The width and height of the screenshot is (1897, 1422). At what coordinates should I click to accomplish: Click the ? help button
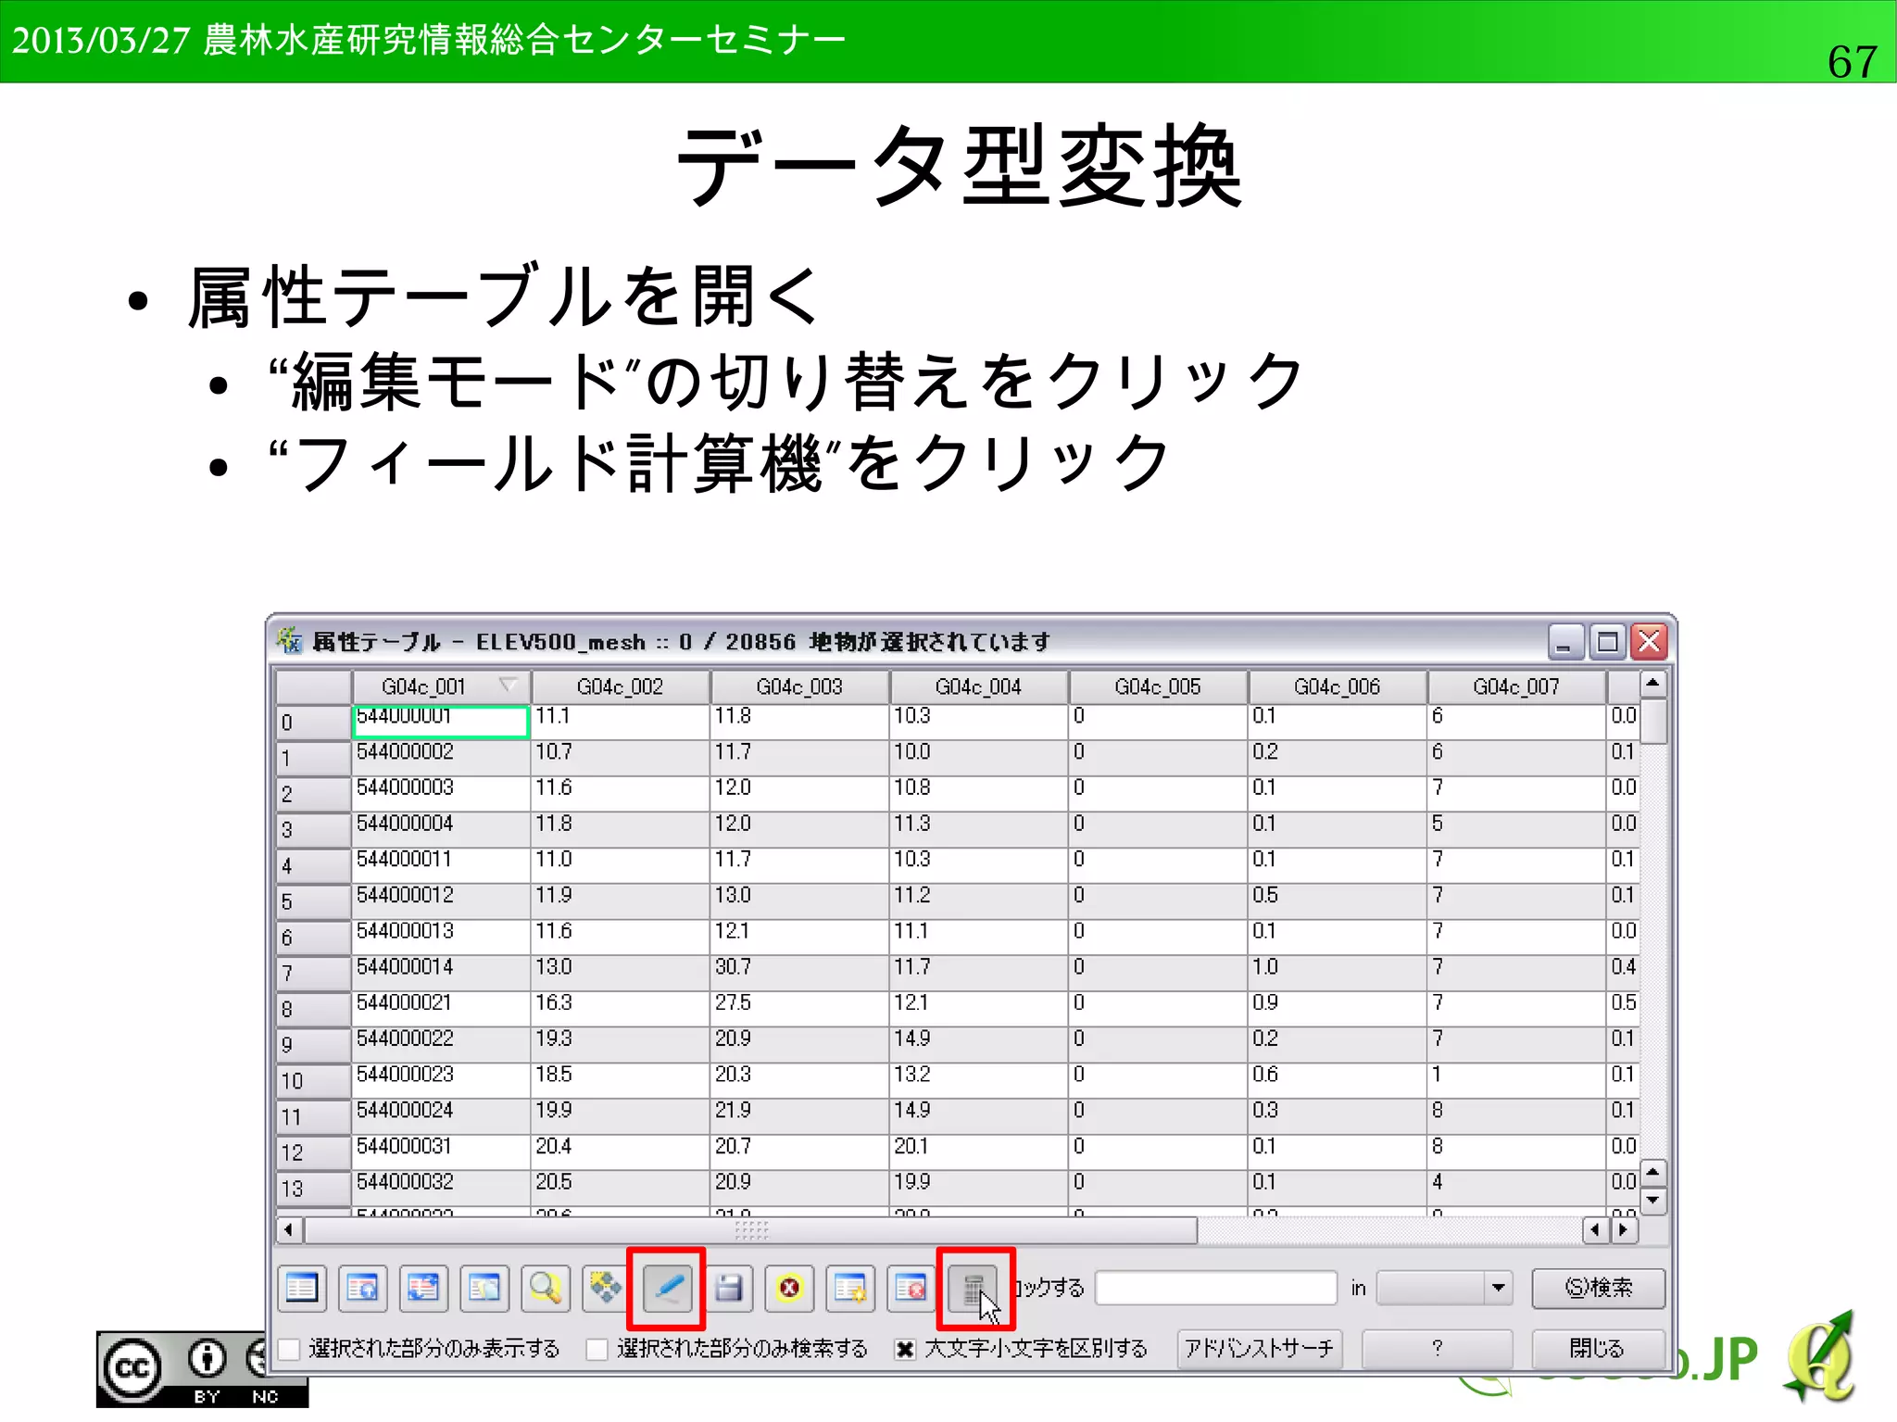pyautogui.click(x=1437, y=1348)
